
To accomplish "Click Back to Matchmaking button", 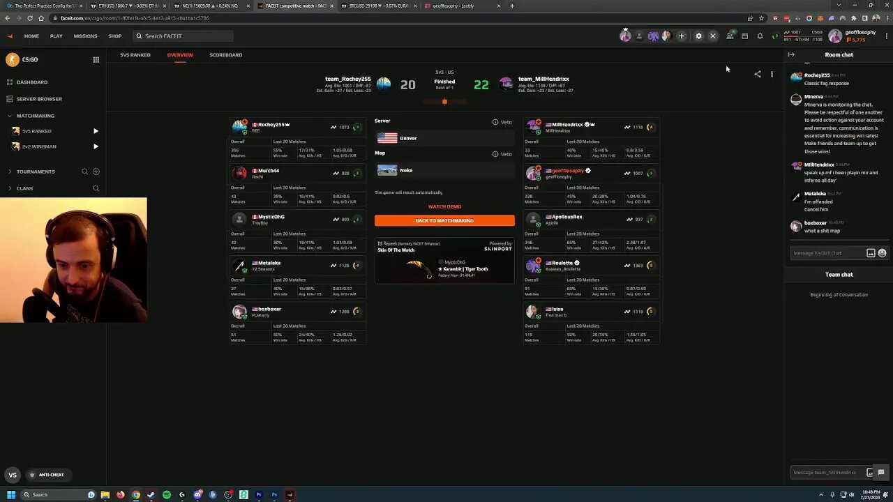I will click(444, 220).
